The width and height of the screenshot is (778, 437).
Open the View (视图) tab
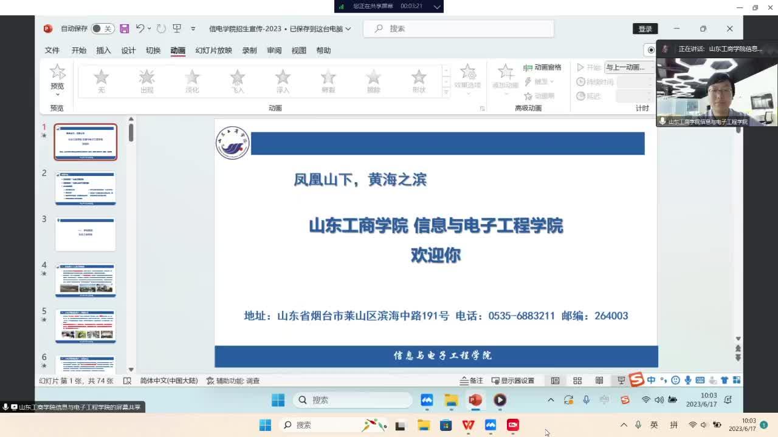point(299,50)
